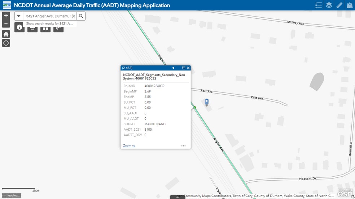Show search results for 3421 A... suggestion
This screenshot has width=355, height=199.
(x=49, y=23)
